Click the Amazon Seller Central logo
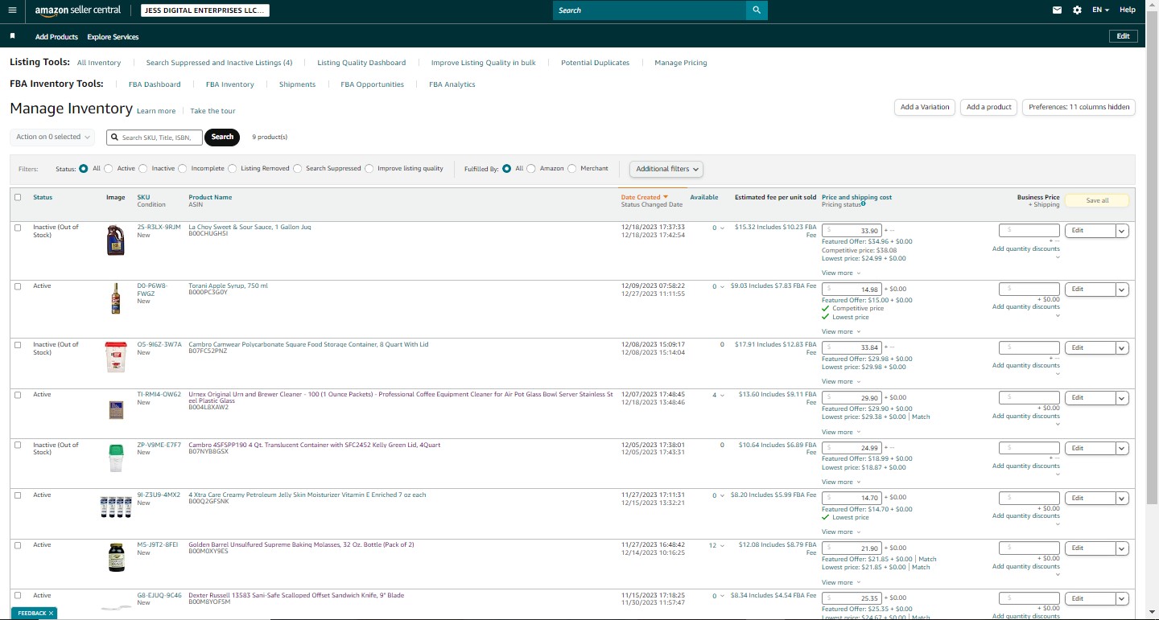Image resolution: width=1159 pixels, height=620 pixels. pyautogui.click(x=78, y=10)
